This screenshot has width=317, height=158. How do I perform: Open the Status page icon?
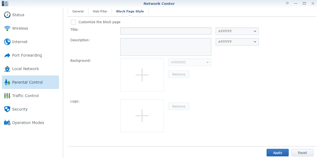click(x=7, y=15)
